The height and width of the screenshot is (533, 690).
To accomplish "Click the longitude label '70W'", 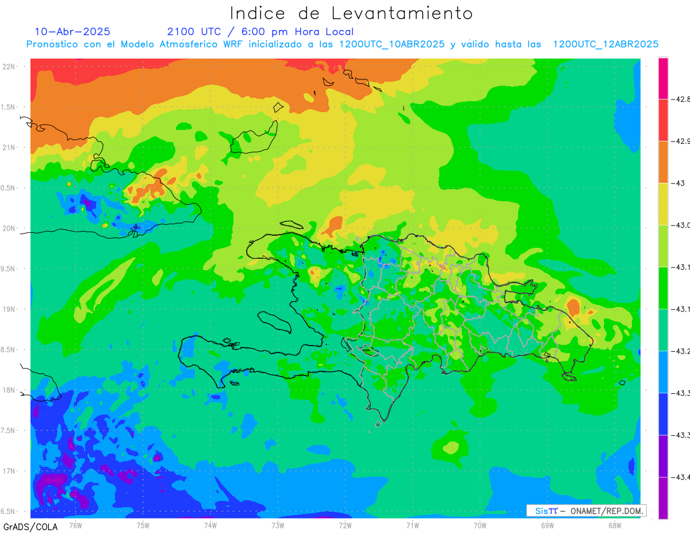I will coord(480,525).
